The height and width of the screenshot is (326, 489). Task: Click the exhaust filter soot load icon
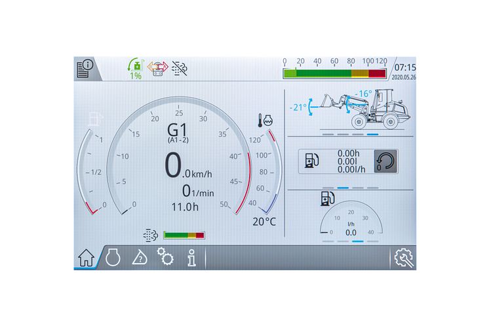tap(152, 235)
